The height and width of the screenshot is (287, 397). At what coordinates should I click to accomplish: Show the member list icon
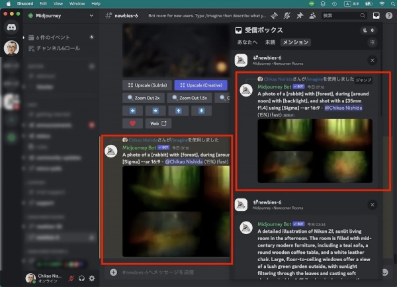coord(313,15)
